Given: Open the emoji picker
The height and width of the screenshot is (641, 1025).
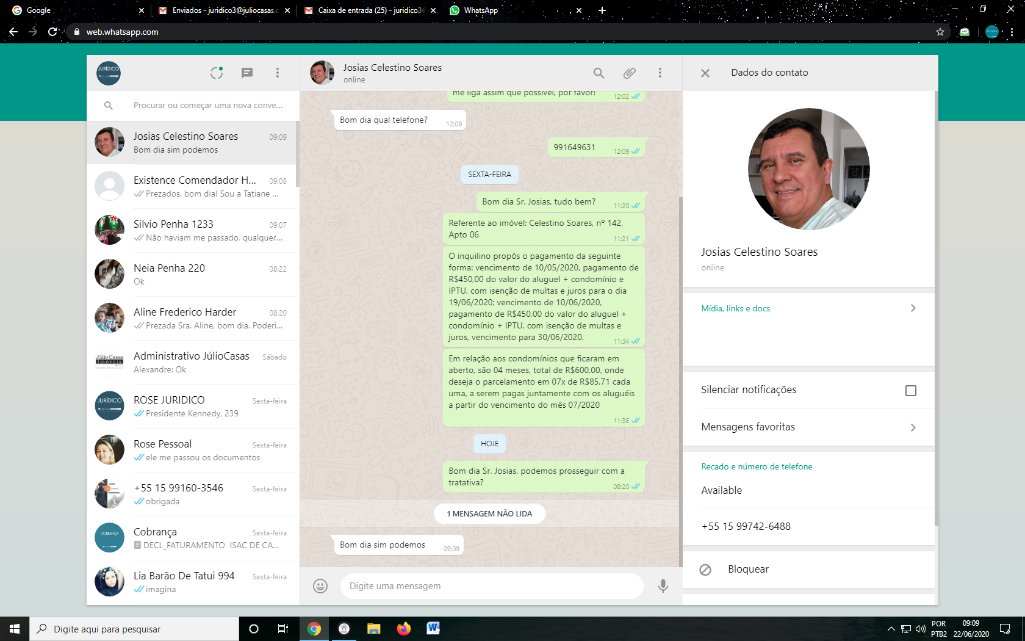Looking at the screenshot, I should (x=320, y=586).
